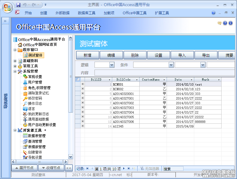237x179 pixels.
Task: Select 测试窗体 in navigation tree
Action: (x=33, y=55)
